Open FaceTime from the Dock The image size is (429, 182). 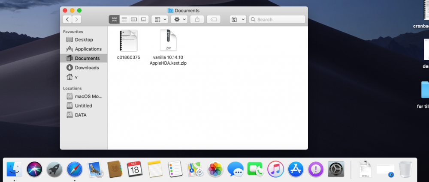(256, 169)
